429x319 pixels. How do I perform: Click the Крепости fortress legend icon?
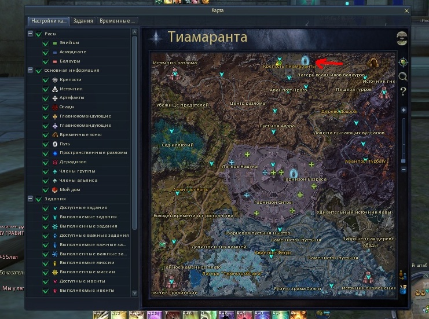click(x=55, y=80)
